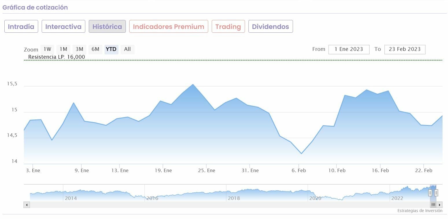This screenshot has width=448, height=219.
Task: Open the Estrategias de Inversión credit link
Action: 420,211
